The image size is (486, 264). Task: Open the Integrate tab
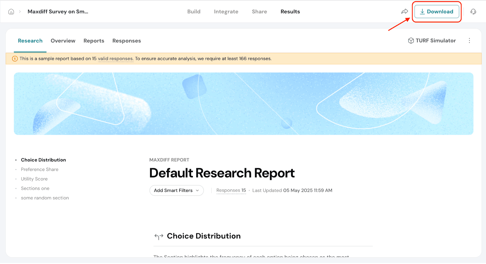[226, 12]
